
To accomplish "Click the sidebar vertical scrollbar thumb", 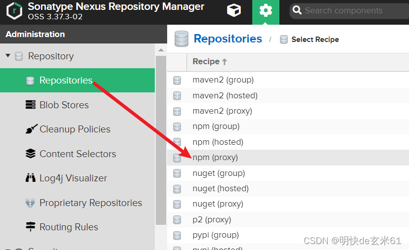I will [161, 140].
